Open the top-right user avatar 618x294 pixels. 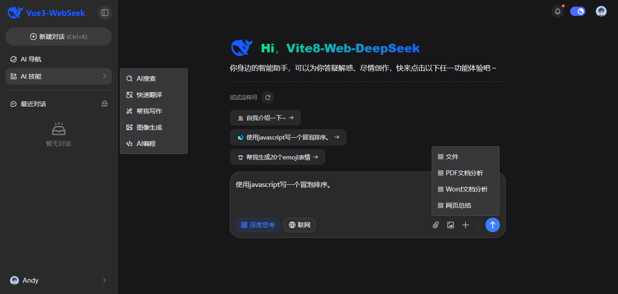click(x=601, y=11)
